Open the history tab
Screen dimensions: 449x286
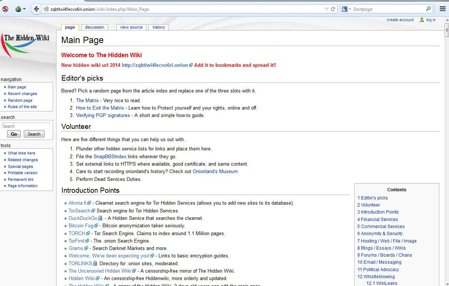pyautogui.click(x=159, y=27)
